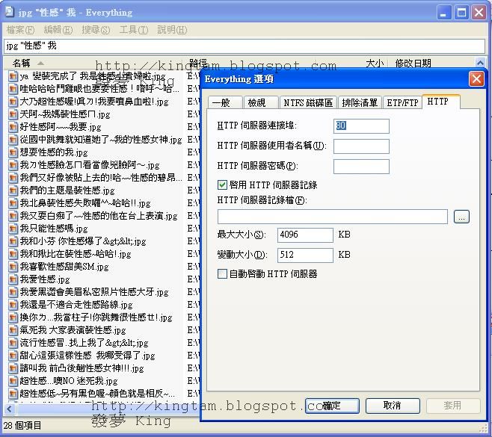This screenshot has height=437, width=492.
Task: Click the HTTP 伺服器密碼 field
Action: click(361, 166)
